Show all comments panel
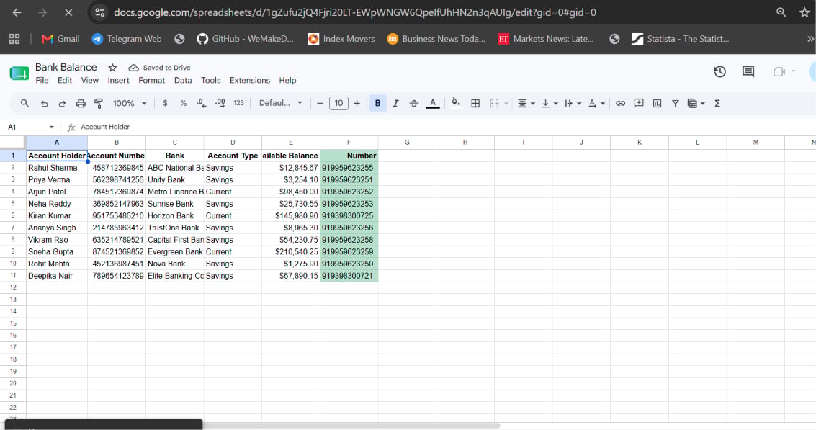This screenshot has width=816, height=430. pos(748,72)
